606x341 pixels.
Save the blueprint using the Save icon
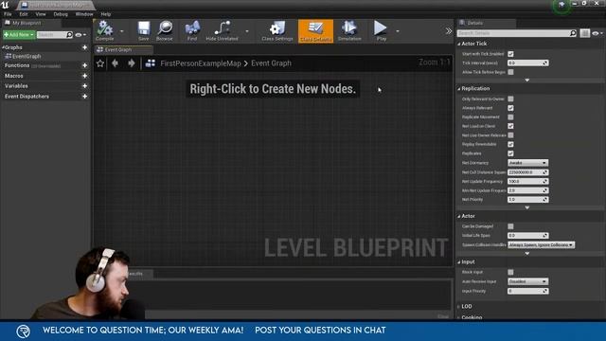point(143,30)
